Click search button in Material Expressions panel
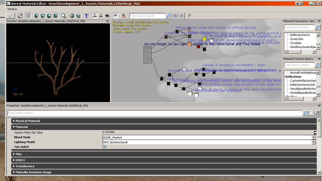The height and width of the screenshot is (181, 322). 318,27
